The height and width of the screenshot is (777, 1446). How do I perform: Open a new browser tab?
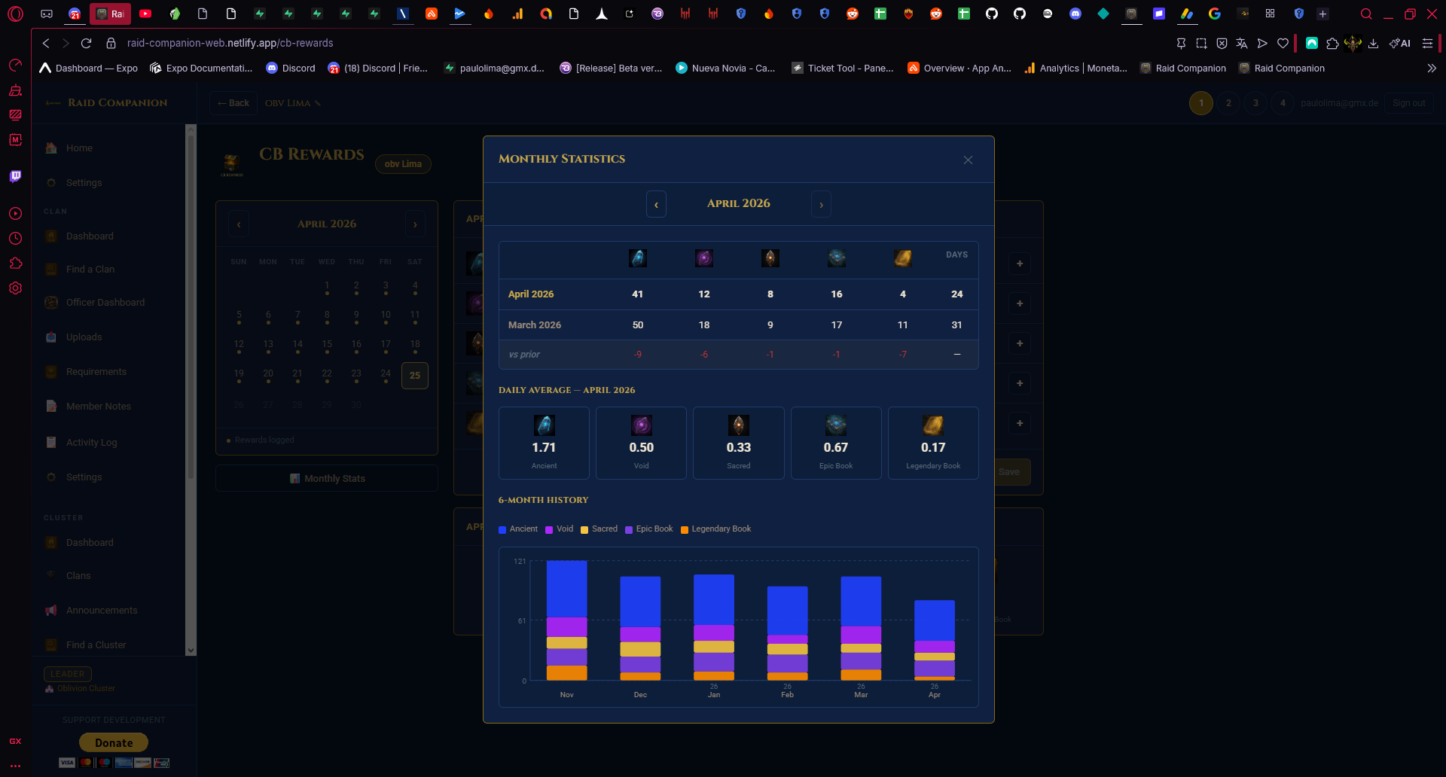[1322, 14]
